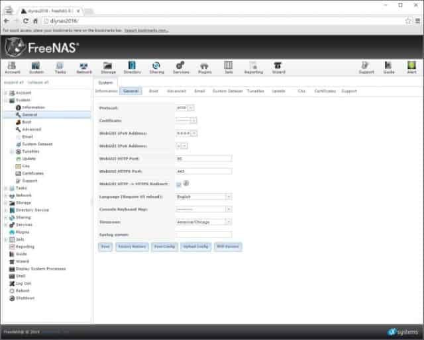Click the Syslog server input field

pos(203,235)
